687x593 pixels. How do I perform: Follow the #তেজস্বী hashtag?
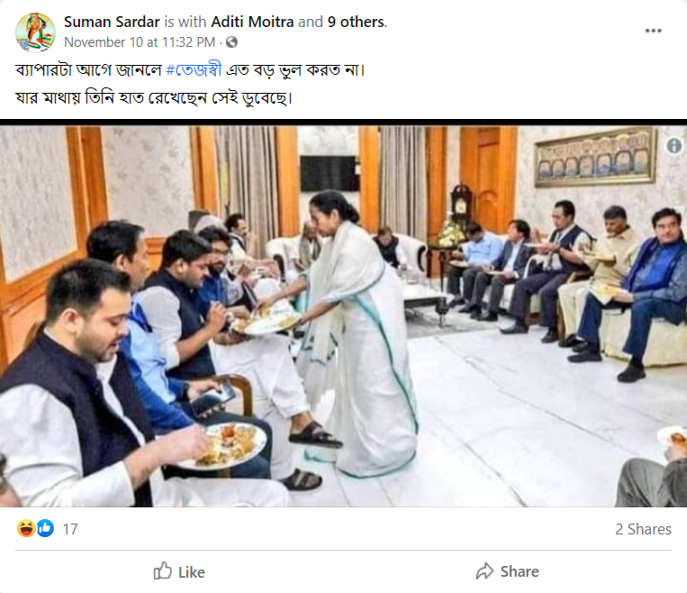pyautogui.click(x=194, y=69)
